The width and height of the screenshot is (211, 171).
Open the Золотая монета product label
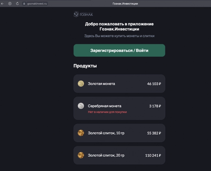click(101, 83)
